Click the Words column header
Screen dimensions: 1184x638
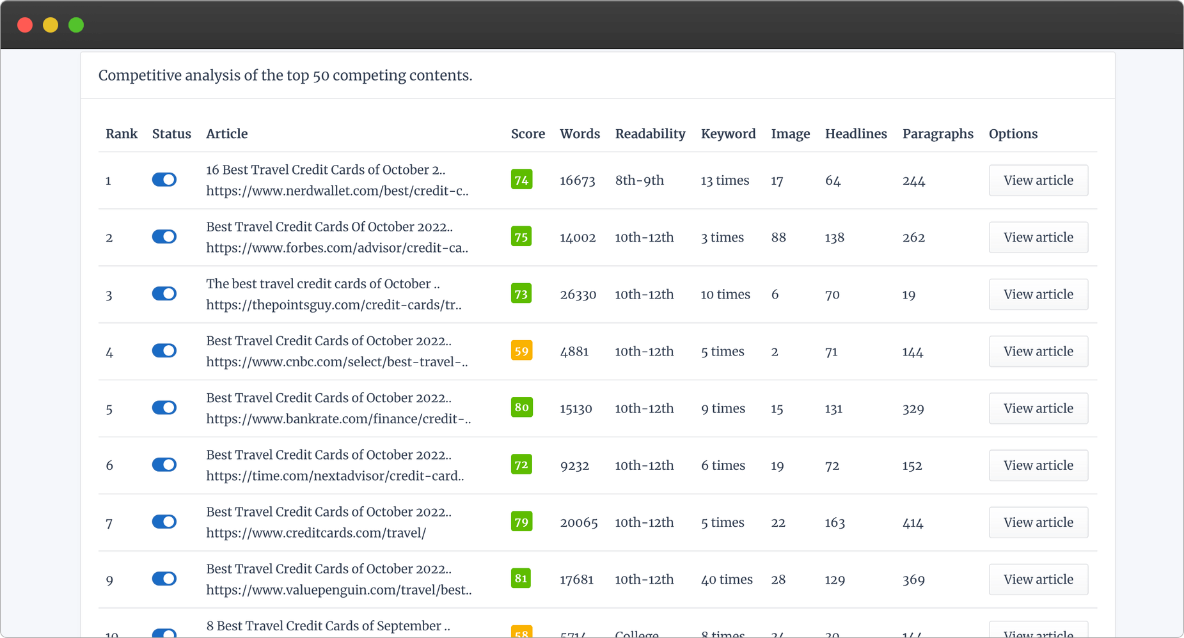(580, 134)
